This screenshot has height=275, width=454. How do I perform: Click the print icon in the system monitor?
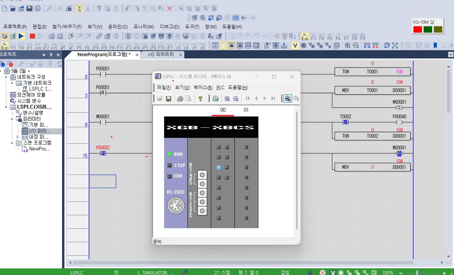coord(179,98)
